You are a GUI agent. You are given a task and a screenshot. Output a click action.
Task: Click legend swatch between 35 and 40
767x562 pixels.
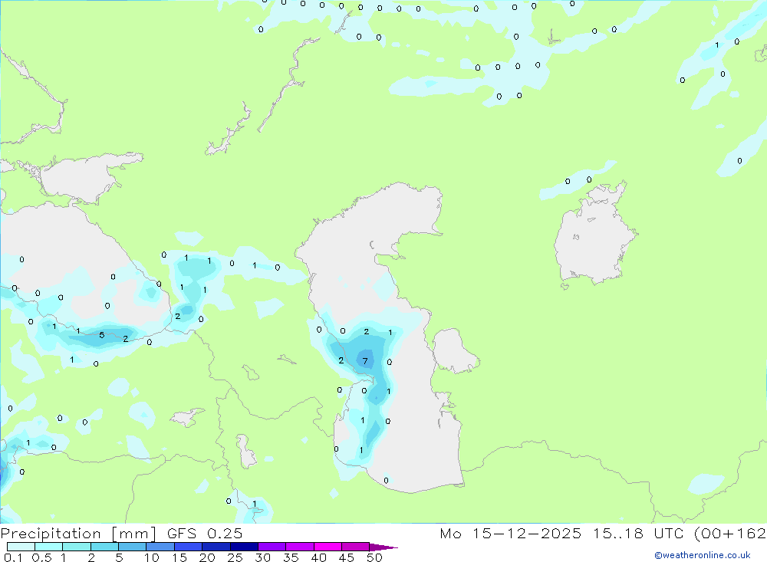tap(300, 547)
